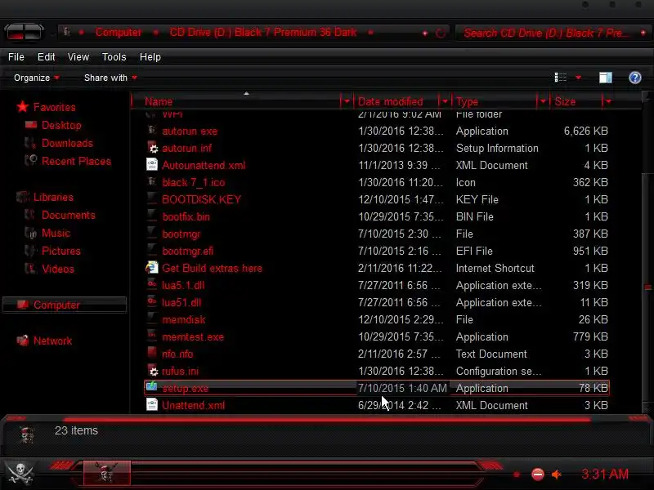The image size is (654, 490).
Task: Open the view options dropdown arrow
Action: click(579, 78)
